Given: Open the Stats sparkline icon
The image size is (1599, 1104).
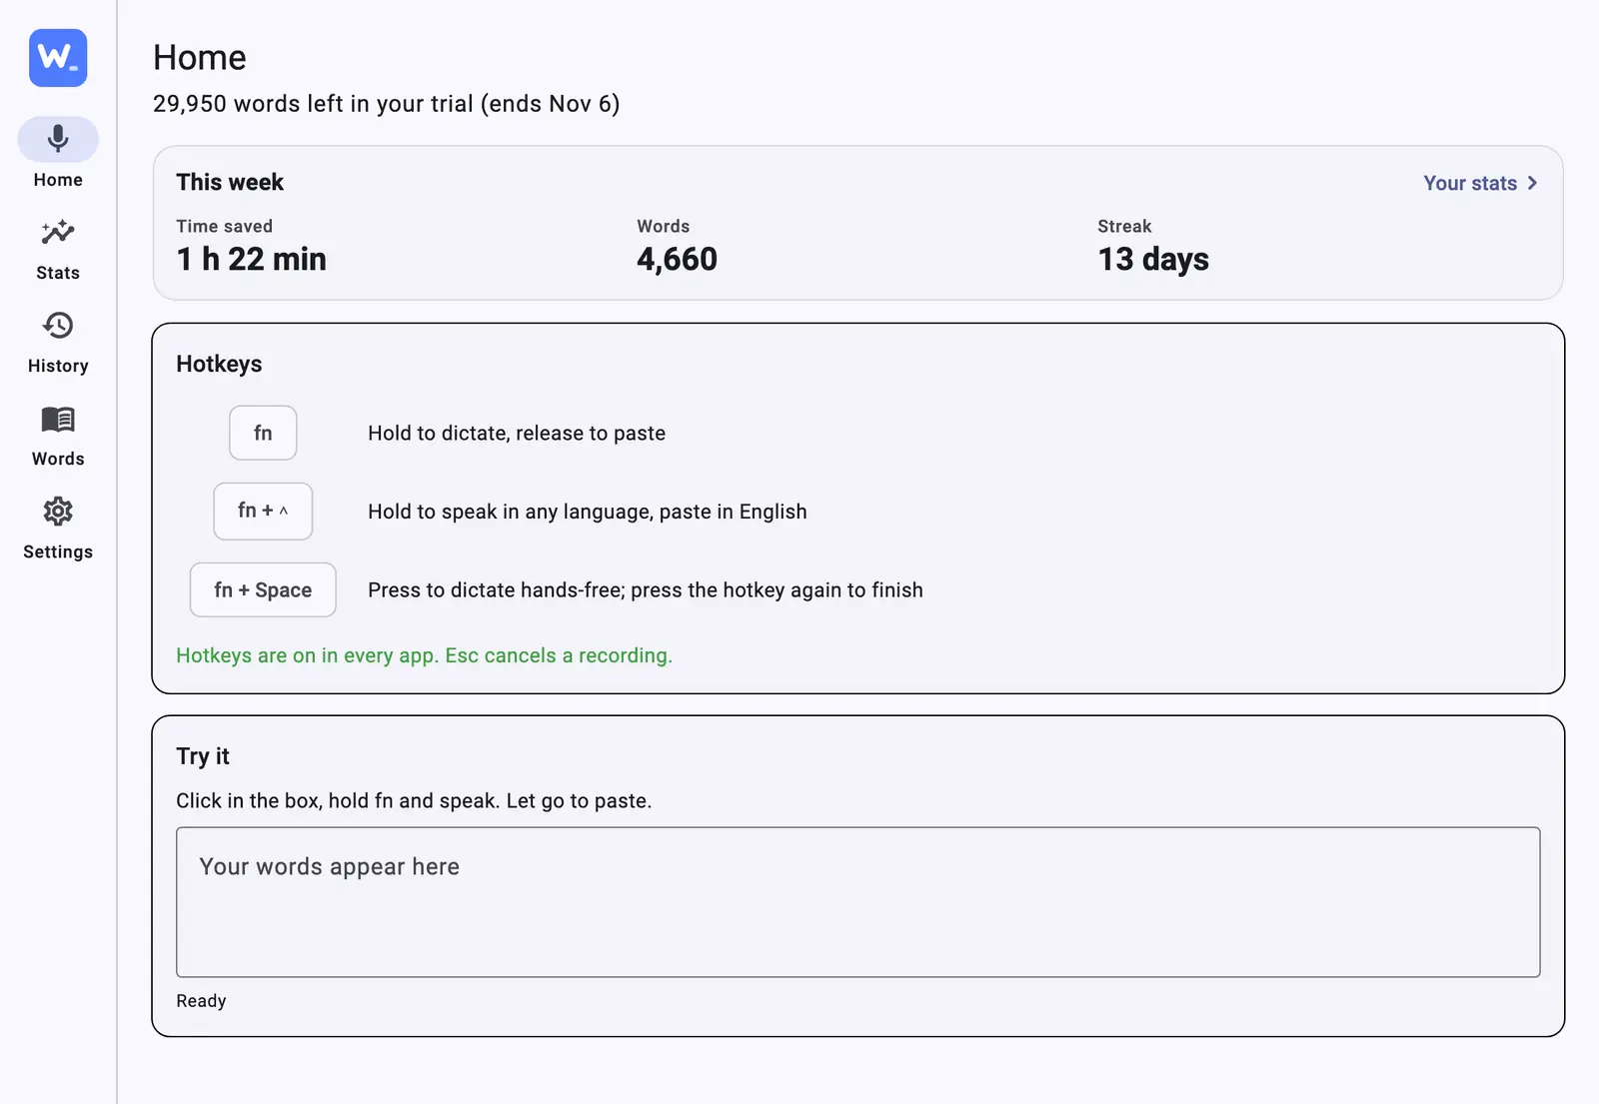Looking at the screenshot, I should point(58,232).
